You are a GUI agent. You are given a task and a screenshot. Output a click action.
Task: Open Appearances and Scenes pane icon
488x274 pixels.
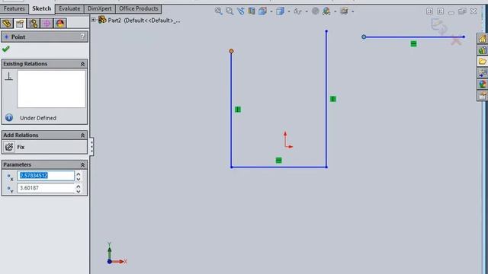click(482, 84)
